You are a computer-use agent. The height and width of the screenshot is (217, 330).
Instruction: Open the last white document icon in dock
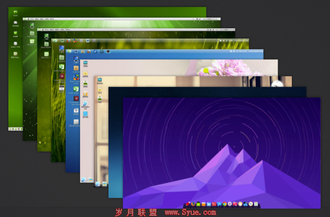pyautogui.click(x=256, y=204)
